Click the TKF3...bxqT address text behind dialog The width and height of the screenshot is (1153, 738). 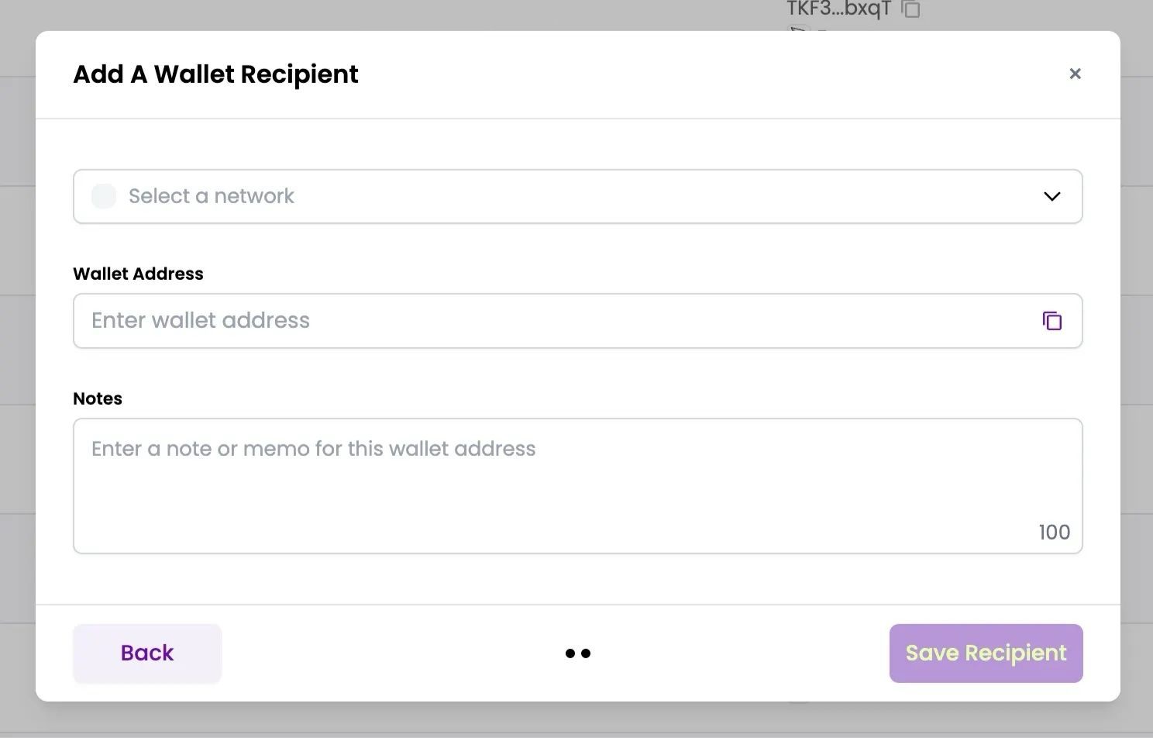838,9
